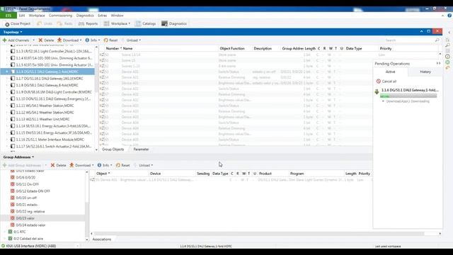Open the Extras menu
The height and width of the screenshot is (255, 453).
tap(102, 16)
